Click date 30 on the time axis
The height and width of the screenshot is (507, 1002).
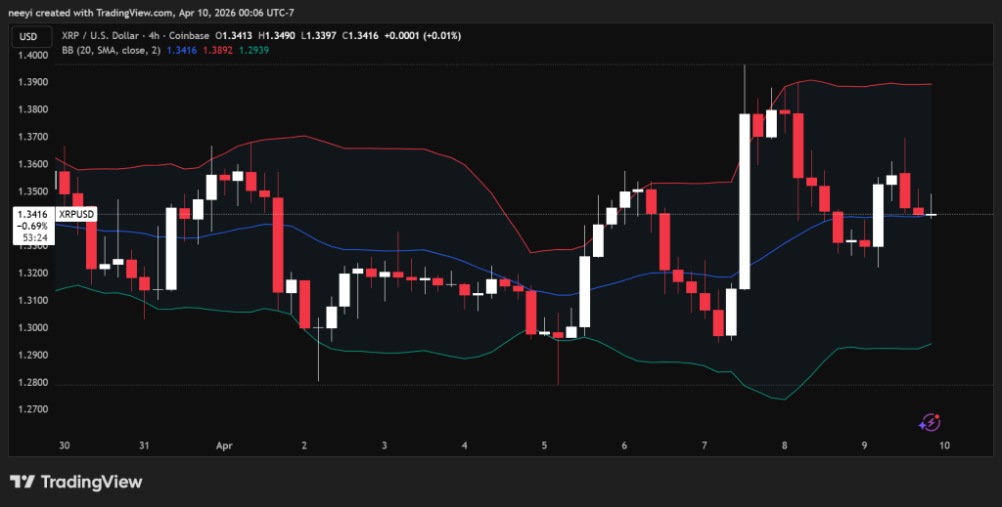(64, 445)
